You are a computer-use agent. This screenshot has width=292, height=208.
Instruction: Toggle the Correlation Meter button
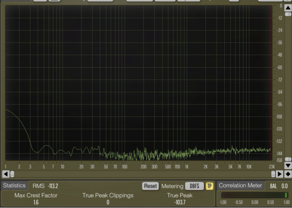pyautogui.click(x=240, y=185)
